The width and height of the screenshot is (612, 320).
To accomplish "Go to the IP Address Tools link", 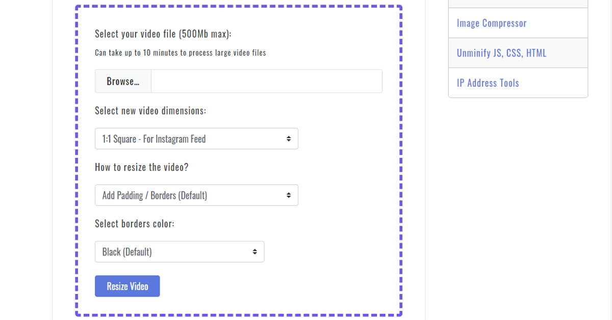I will click(488, 83).
